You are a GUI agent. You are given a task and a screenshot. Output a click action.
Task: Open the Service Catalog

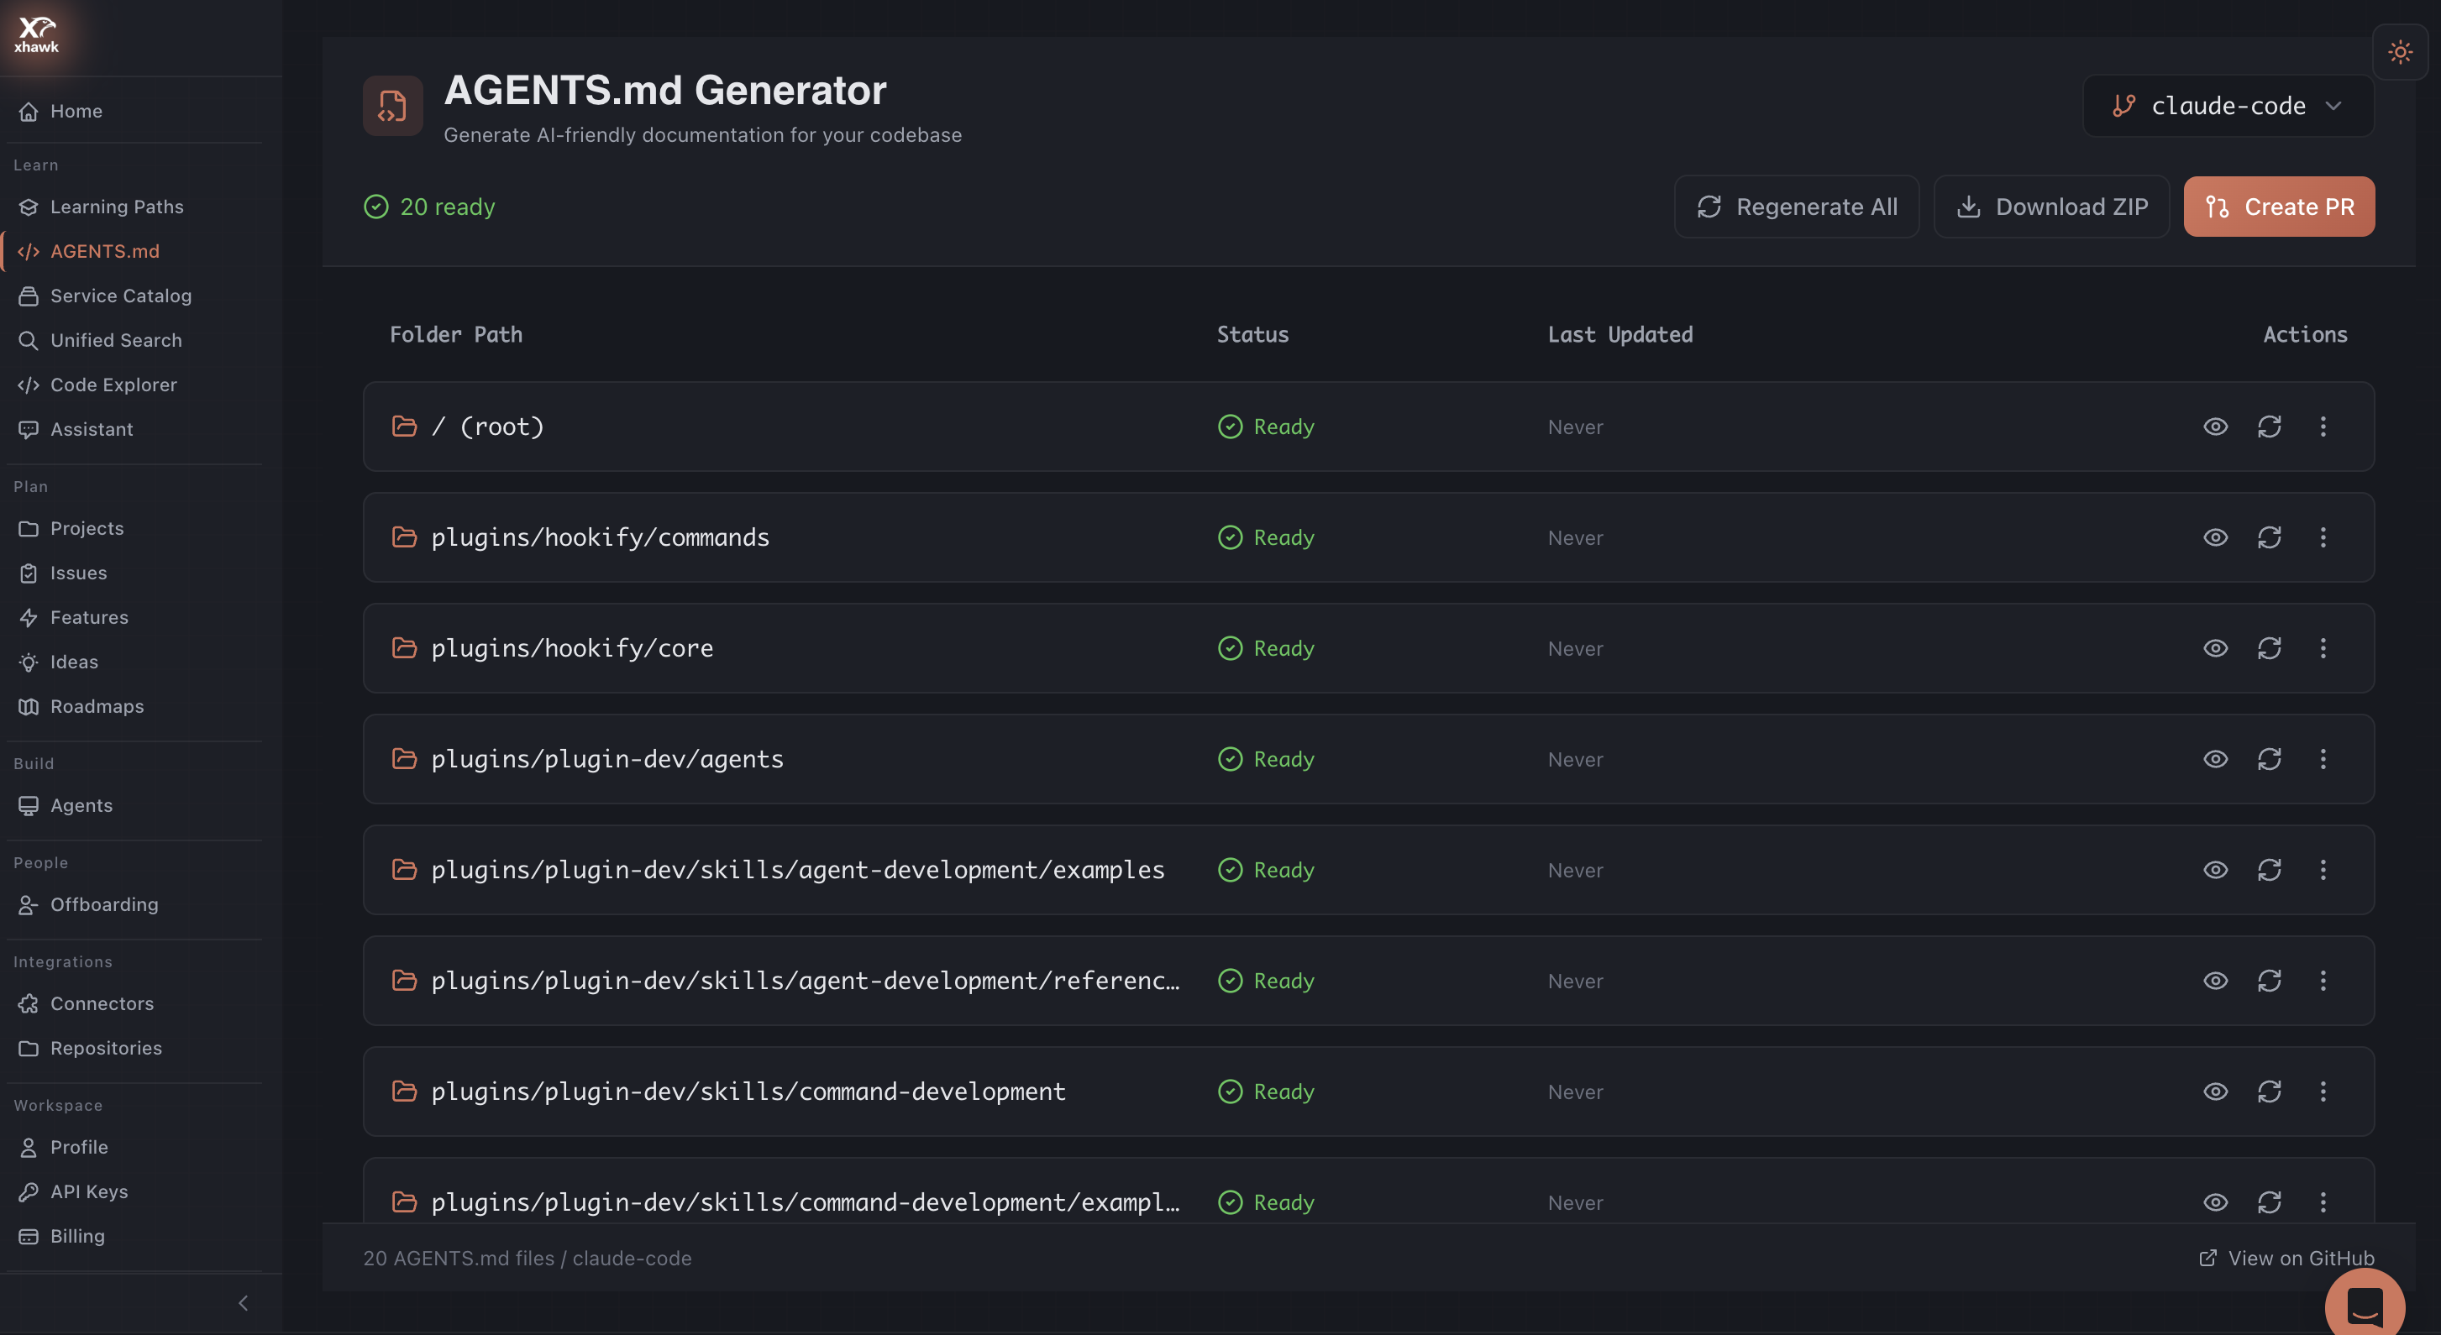pos(120,296)
